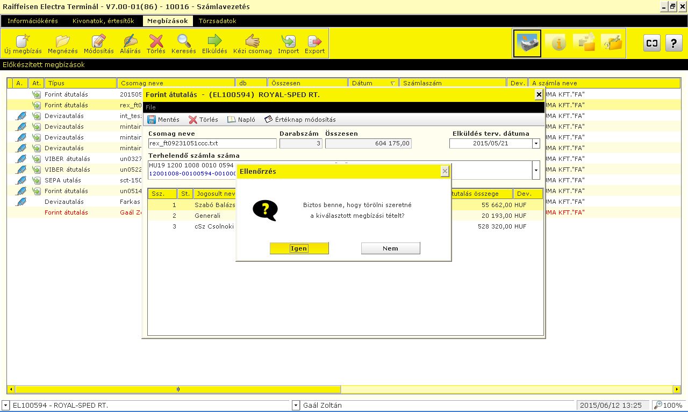
Task: Open Törzsadatok menu tab
Action: coord(218,21)
